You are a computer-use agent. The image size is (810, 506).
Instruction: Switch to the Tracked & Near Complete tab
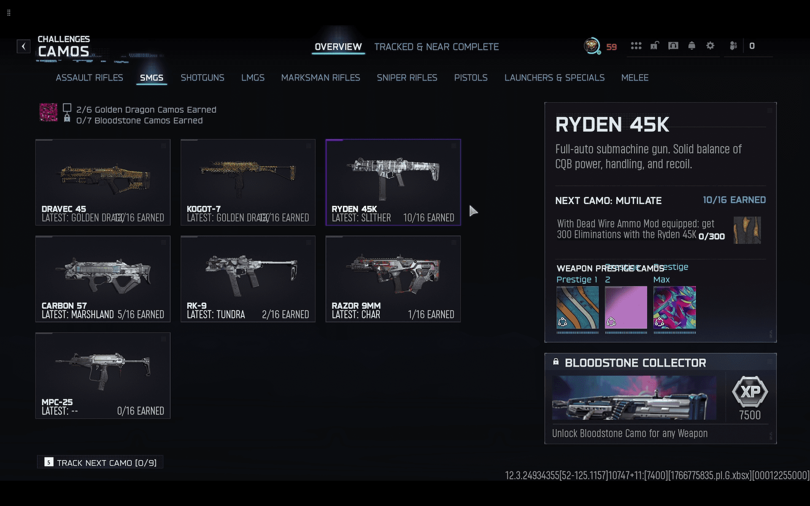click(x=436, y=47)
